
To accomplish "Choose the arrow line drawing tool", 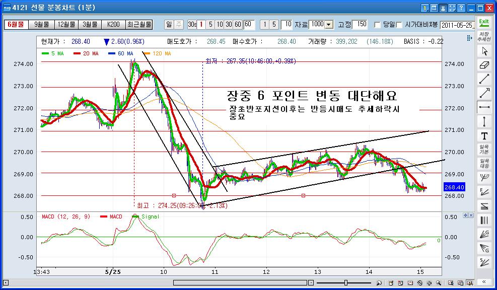I will click(x=484, y=93).
